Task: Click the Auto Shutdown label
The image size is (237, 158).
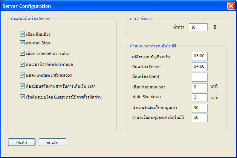Action: [x=147, y=97]
